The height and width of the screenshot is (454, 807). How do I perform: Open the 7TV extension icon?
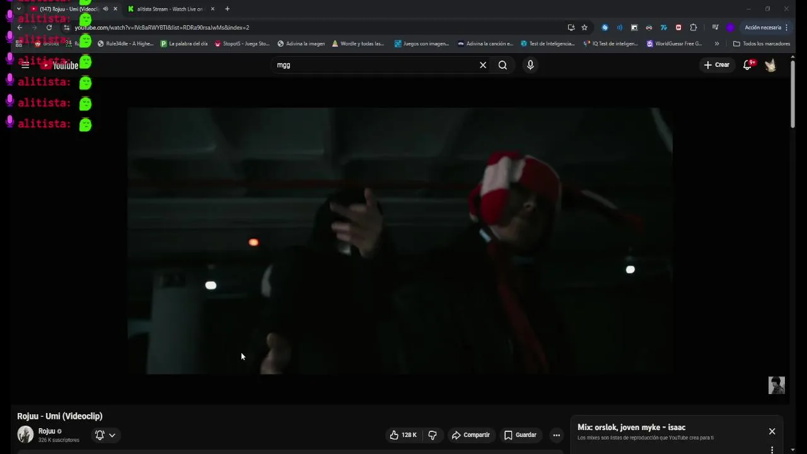pyautogui.click(x=664, y=28)
